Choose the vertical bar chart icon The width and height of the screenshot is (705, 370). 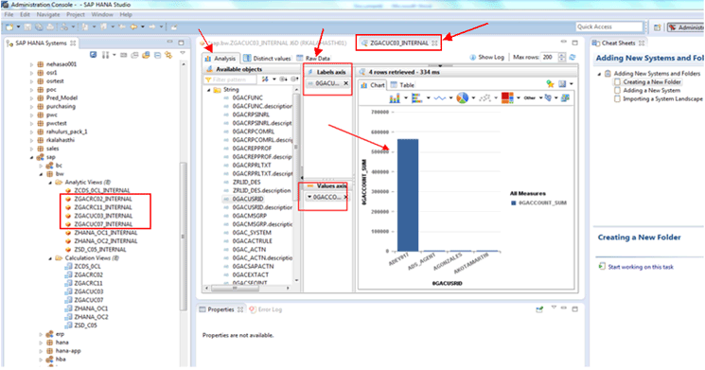[x=395, y=98]
